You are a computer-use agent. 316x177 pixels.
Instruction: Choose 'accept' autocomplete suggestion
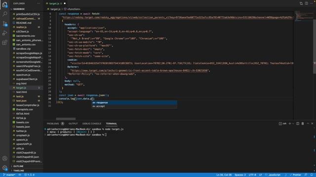(x=134, y=106)
